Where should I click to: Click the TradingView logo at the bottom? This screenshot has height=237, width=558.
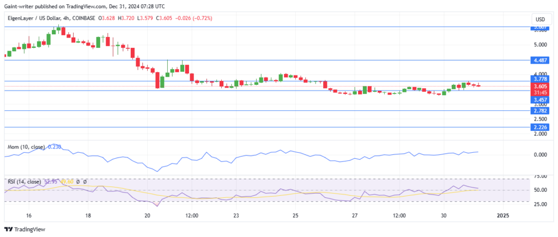(25, 229)
